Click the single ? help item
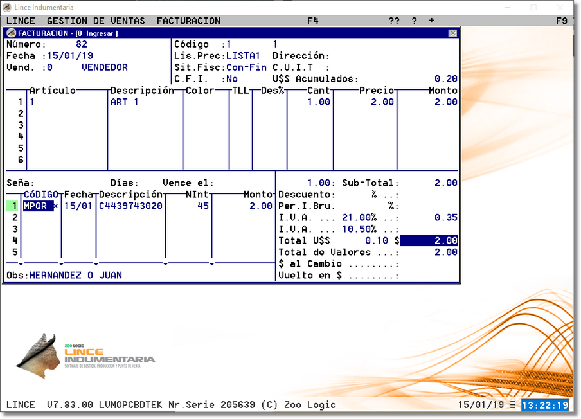Screen dimensions: 581x419 pyautogui.click(x=415, y=21)
